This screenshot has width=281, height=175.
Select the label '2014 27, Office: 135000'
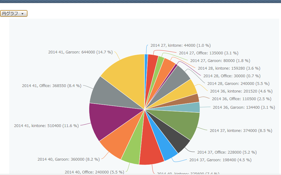click(209, 53)
